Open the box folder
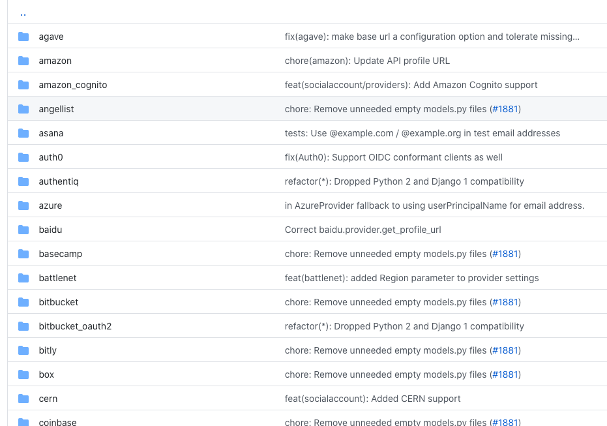The width and height of the screenshot is (607, 426). point(46,374)
